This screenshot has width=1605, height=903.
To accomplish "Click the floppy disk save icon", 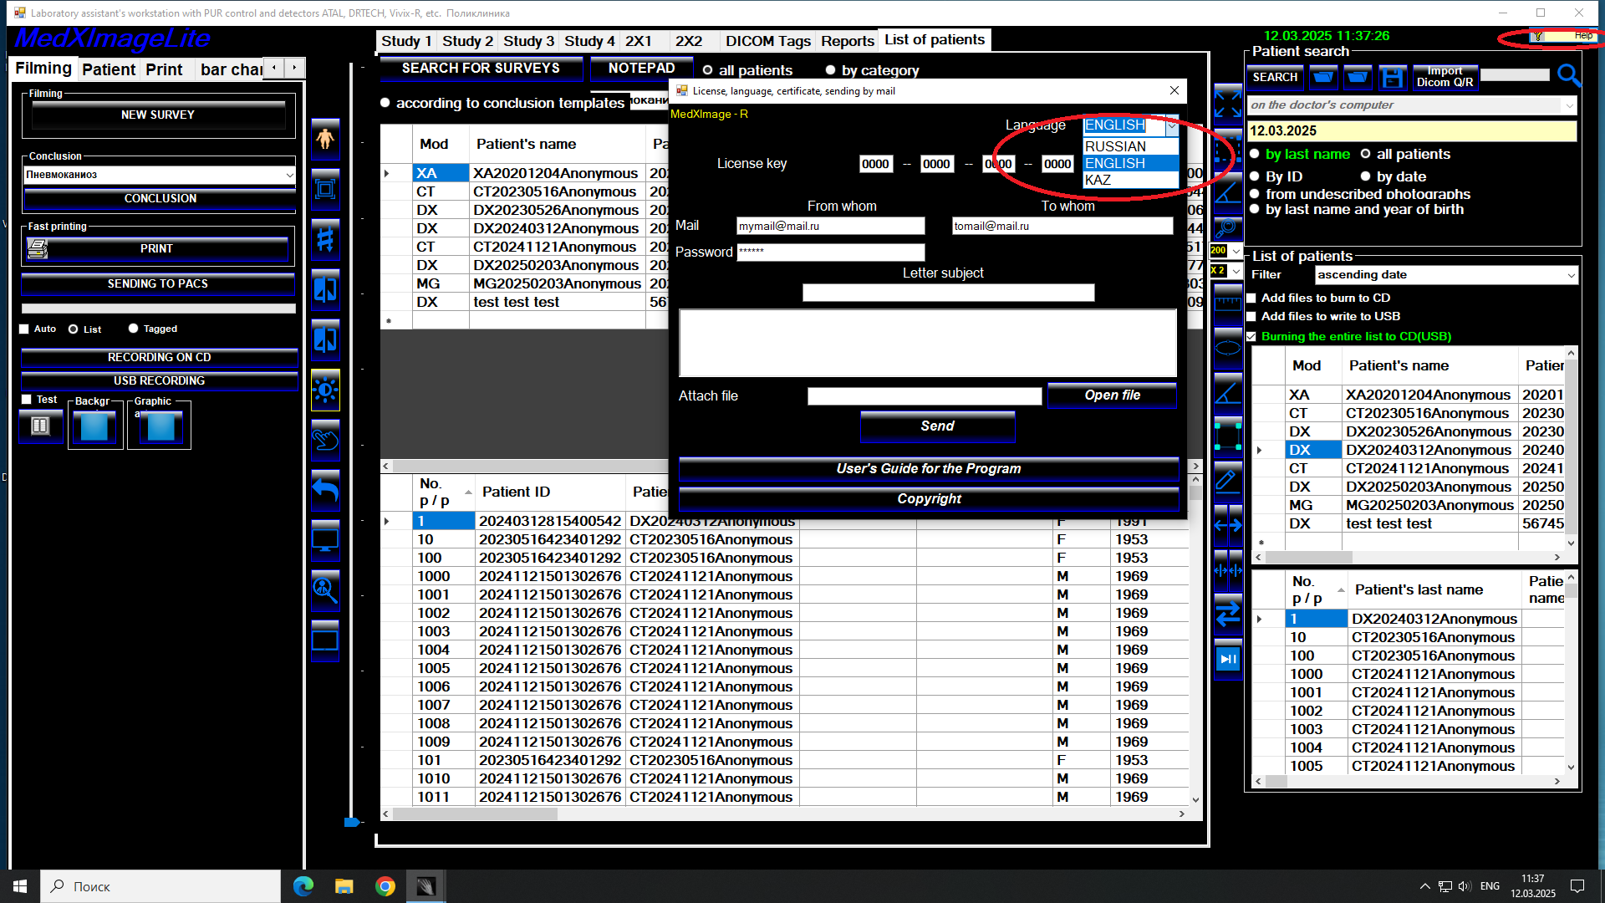I will pos(1392,78).
